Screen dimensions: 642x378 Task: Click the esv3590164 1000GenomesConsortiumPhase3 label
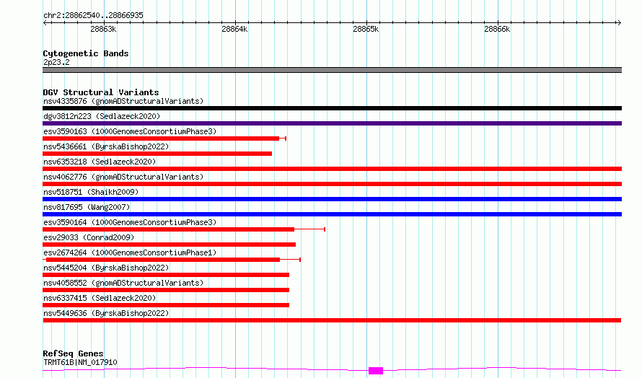pos(130,222)
